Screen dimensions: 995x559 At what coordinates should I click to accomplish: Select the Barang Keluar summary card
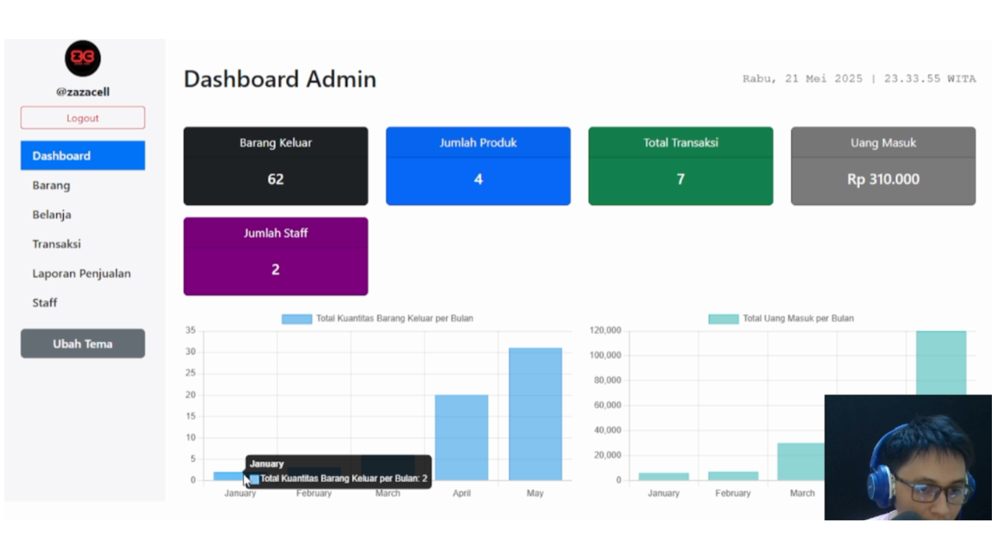(275, 165)
